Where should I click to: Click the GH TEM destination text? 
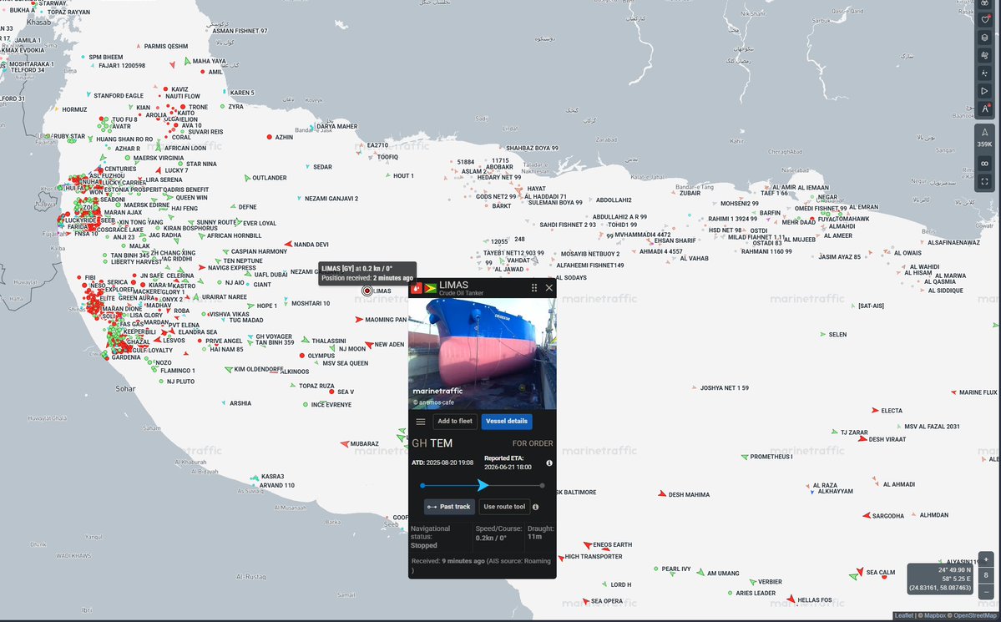432,443
